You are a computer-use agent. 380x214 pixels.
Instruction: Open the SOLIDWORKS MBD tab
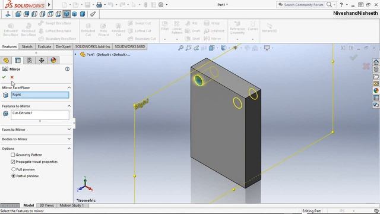(129, 46)
